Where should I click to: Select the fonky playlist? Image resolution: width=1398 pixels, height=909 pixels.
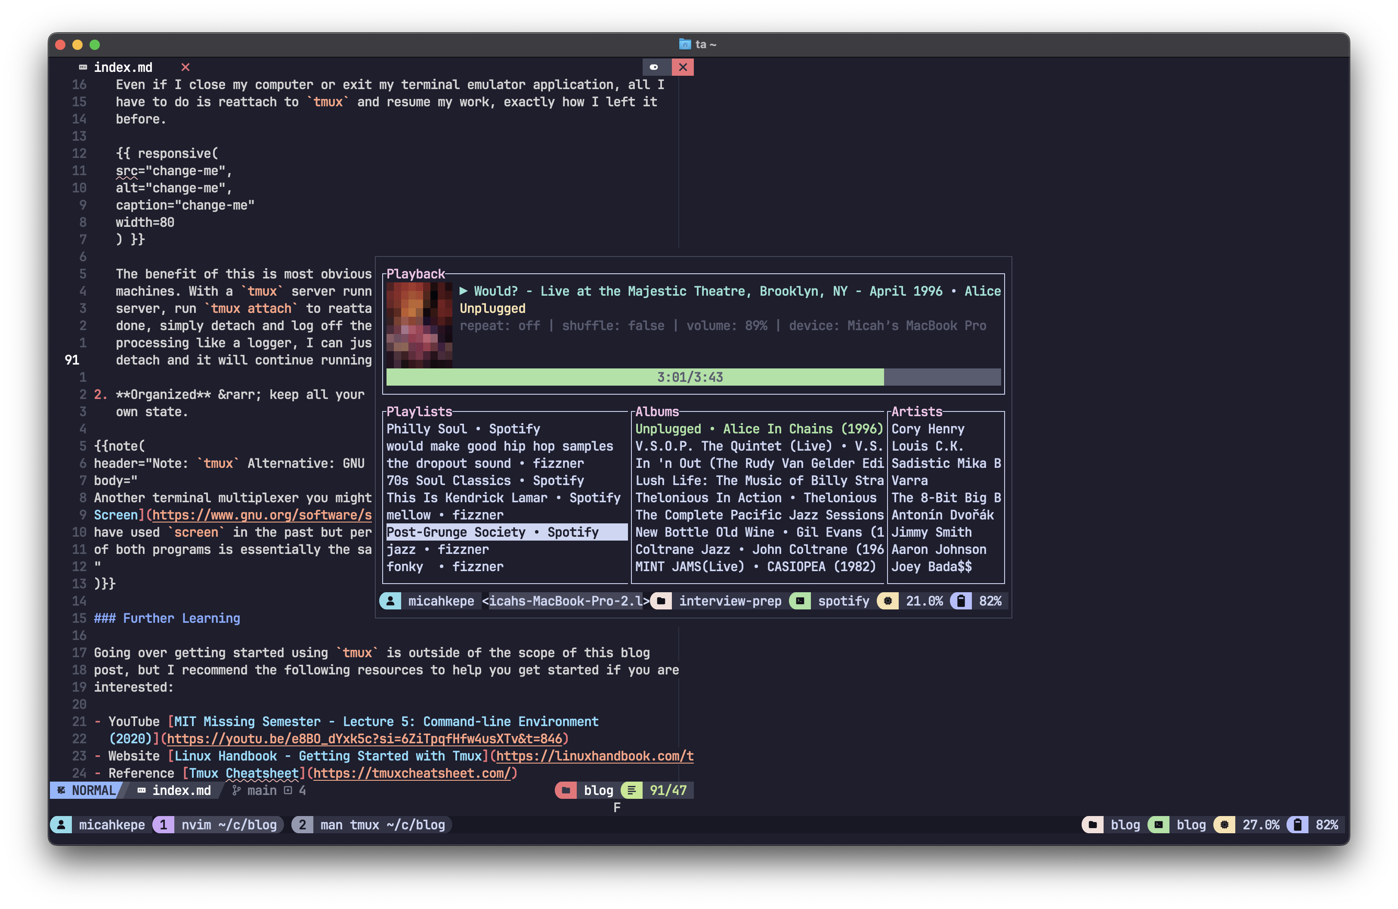click(445, 566)
